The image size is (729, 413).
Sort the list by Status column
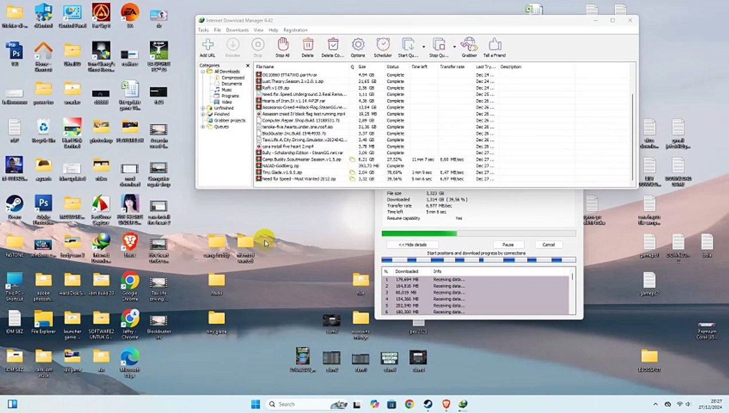click(x=397, y=67)
